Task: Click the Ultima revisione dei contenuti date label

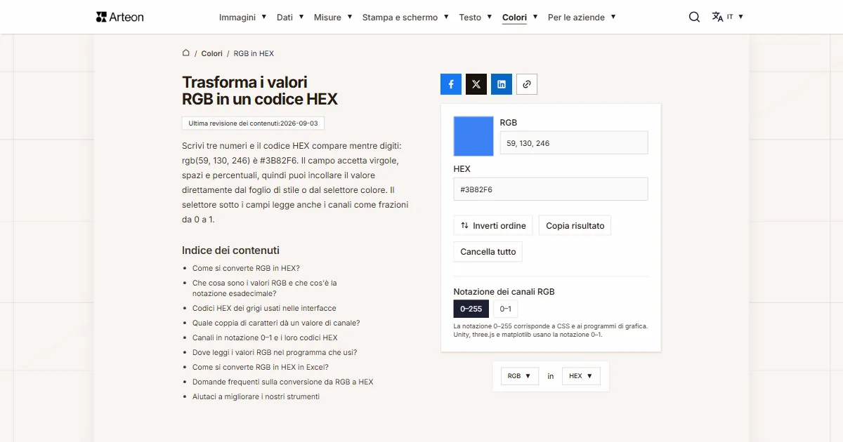Action: click(253, 123)
